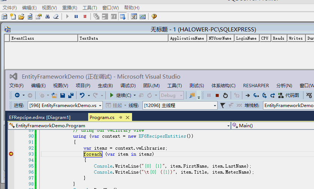Viewport: 314px width, 189px height.
Task: Open trace file via folder icon in Profiler
Action: 21,16
